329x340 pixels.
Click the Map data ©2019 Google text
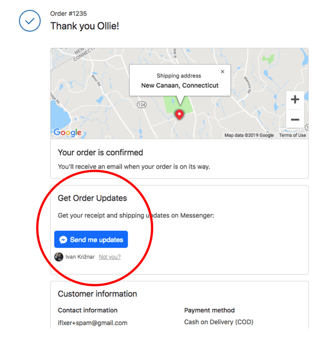[249, 135]
